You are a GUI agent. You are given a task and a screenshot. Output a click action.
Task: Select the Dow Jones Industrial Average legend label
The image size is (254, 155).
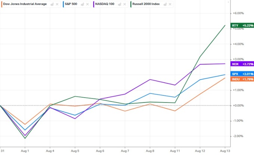point(25,4)
